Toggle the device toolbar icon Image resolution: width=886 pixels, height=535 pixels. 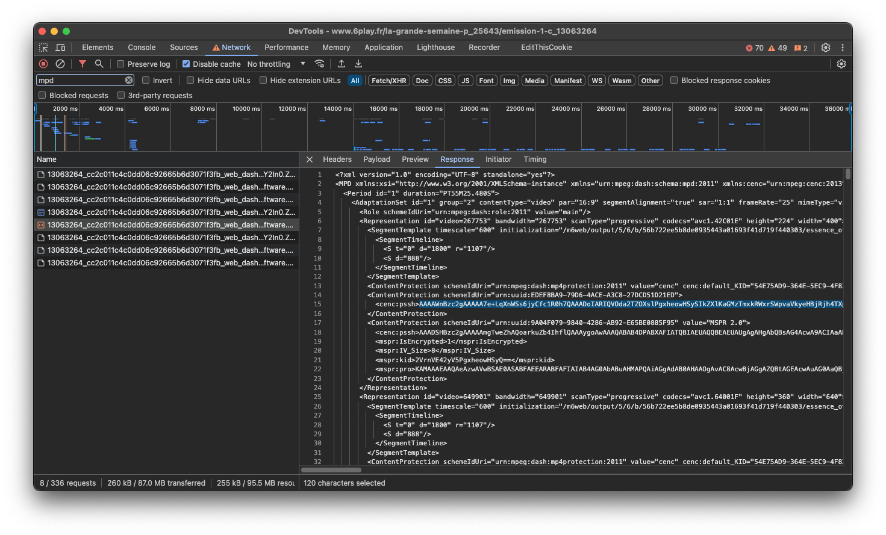coord(60,48)
